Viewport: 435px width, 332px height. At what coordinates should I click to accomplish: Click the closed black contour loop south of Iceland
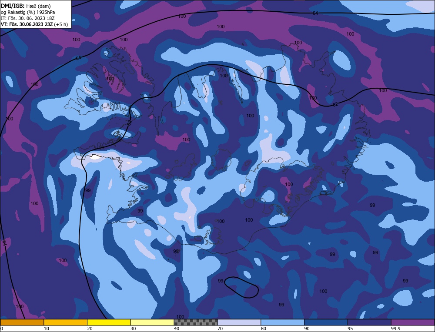pos(241,287)
